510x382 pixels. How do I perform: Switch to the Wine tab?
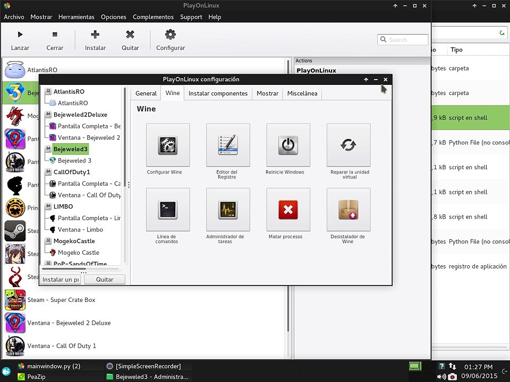coord(172,93)
